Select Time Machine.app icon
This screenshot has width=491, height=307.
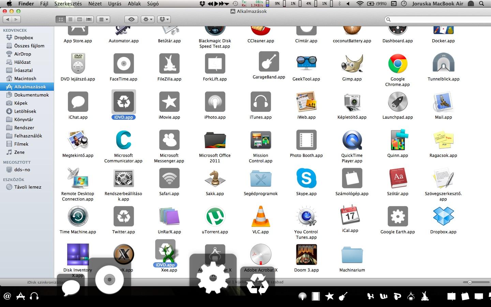point(78,216)
